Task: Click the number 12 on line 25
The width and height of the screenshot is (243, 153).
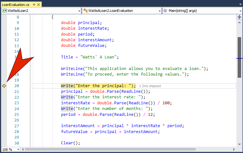Action: [x=150, y=114]
